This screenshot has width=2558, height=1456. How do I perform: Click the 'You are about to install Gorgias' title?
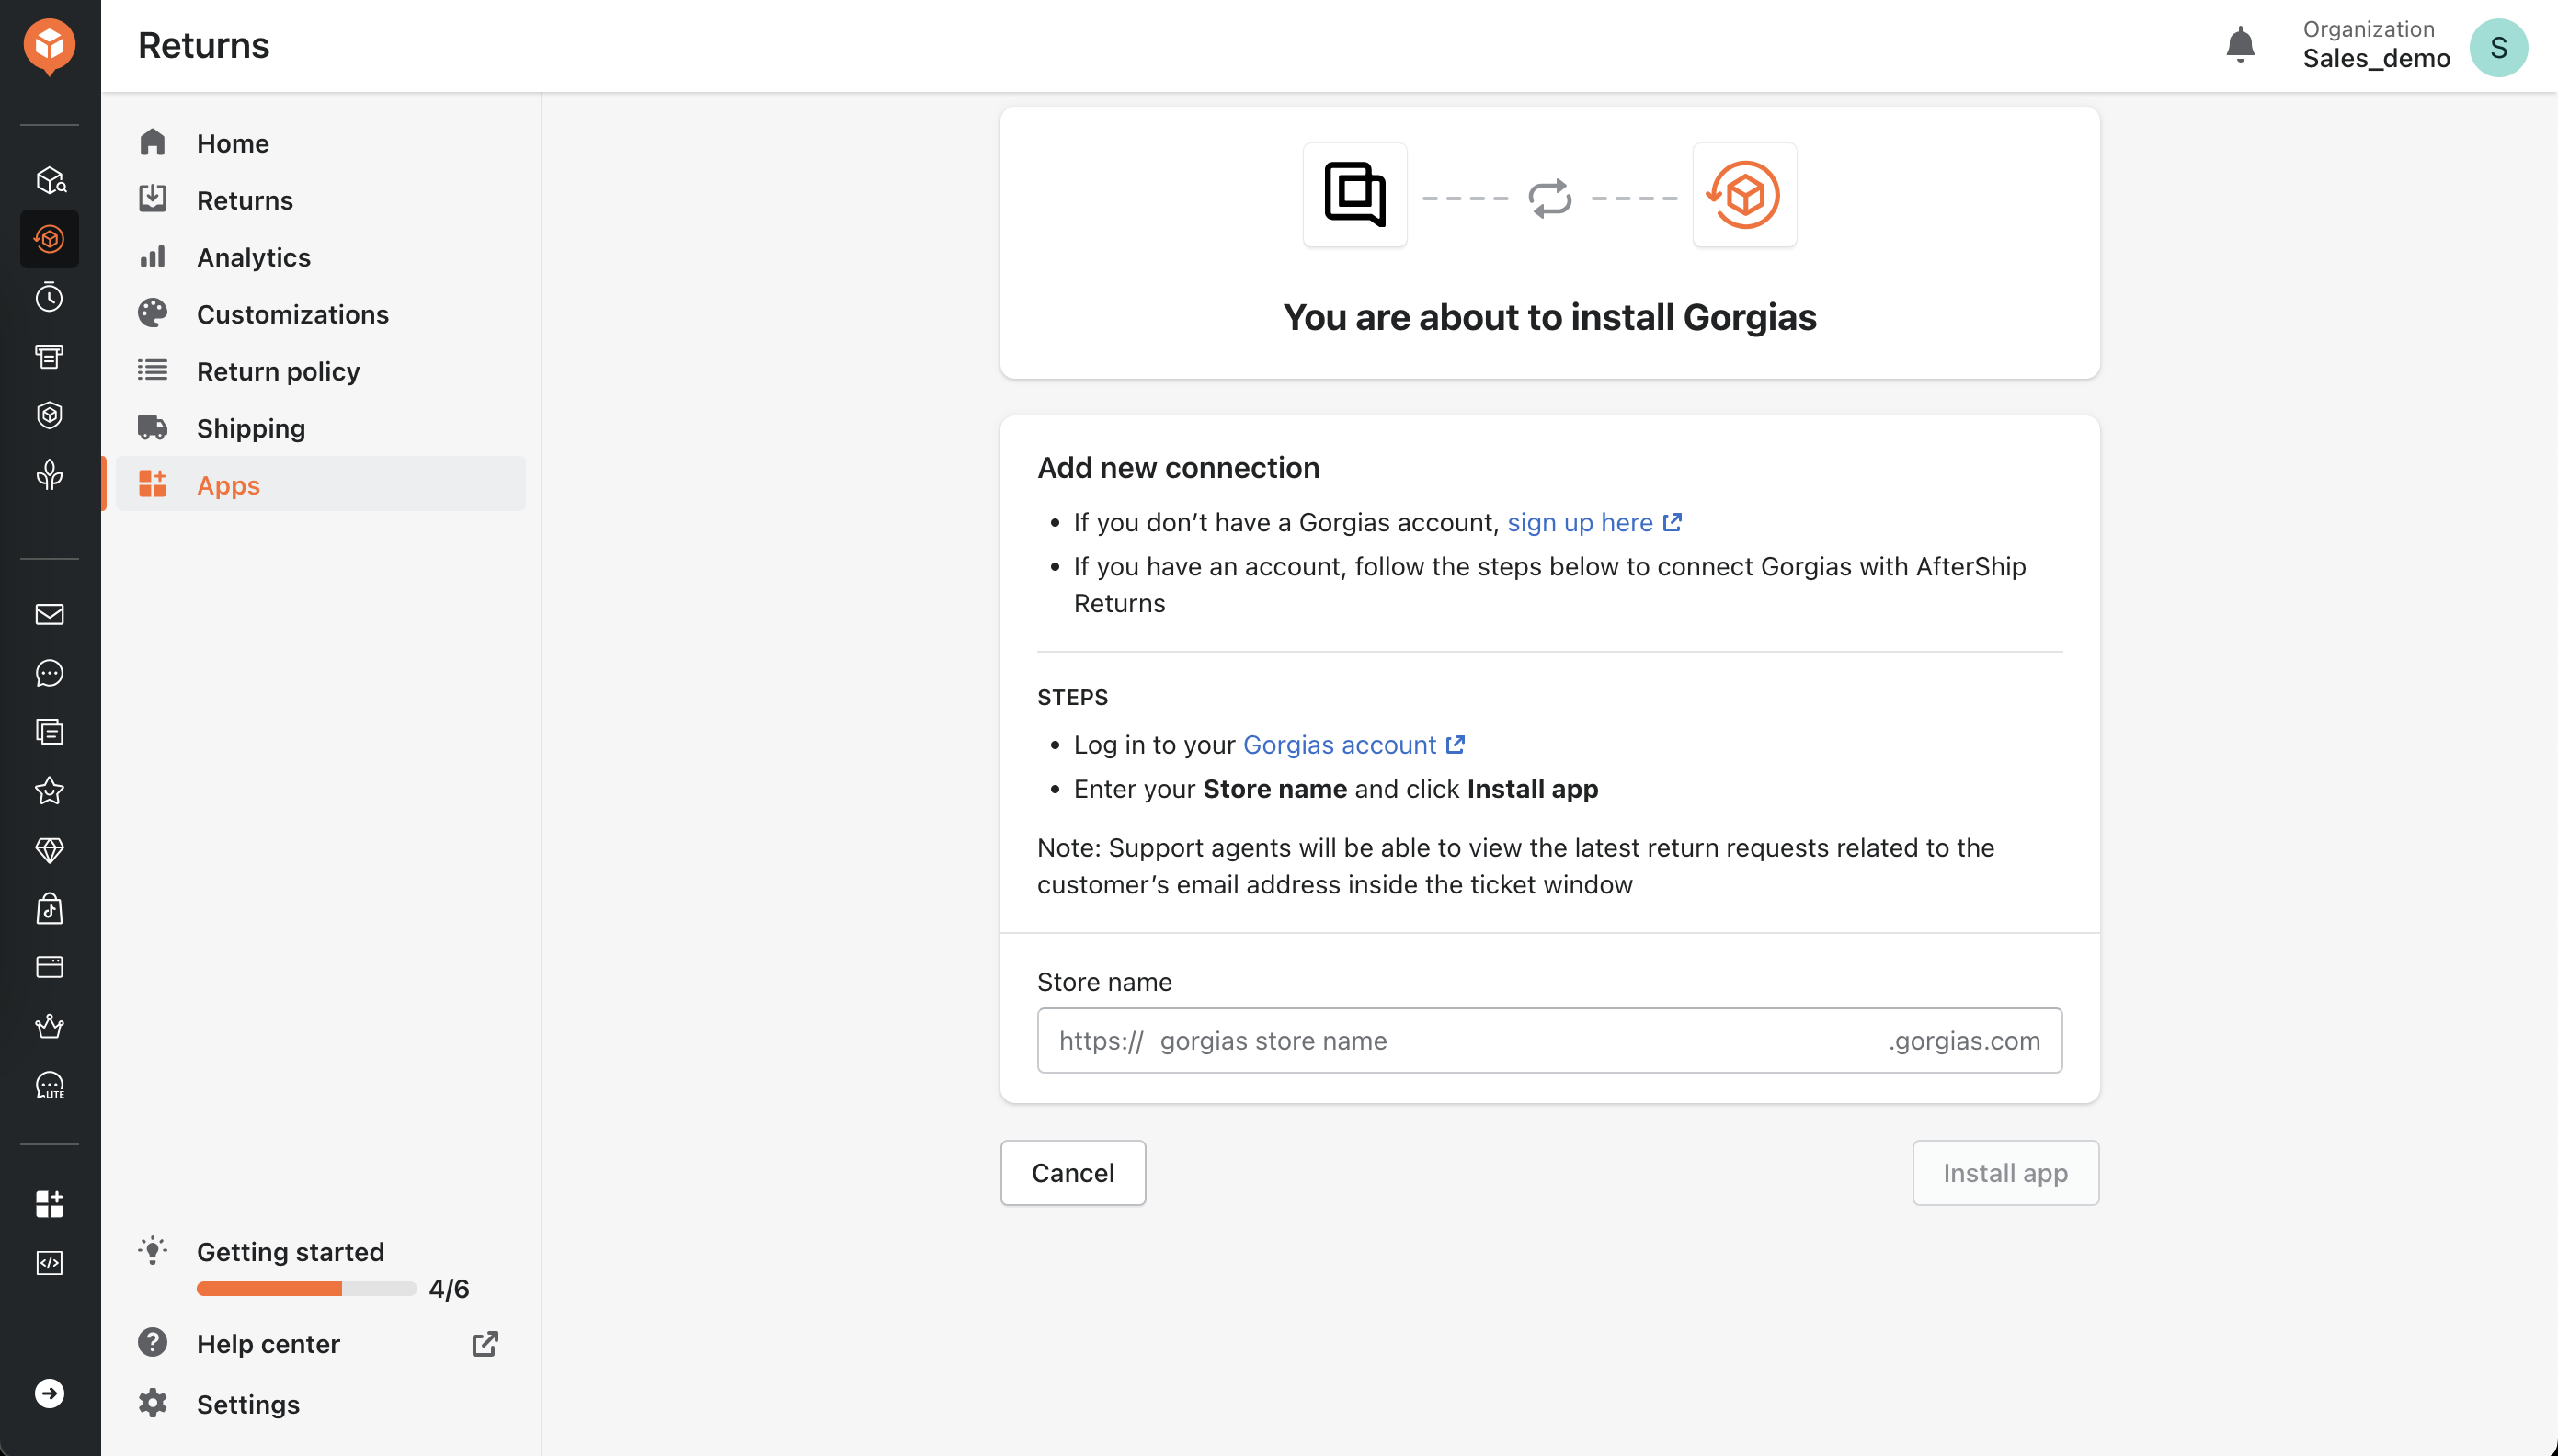click(x=1549, y=317)
